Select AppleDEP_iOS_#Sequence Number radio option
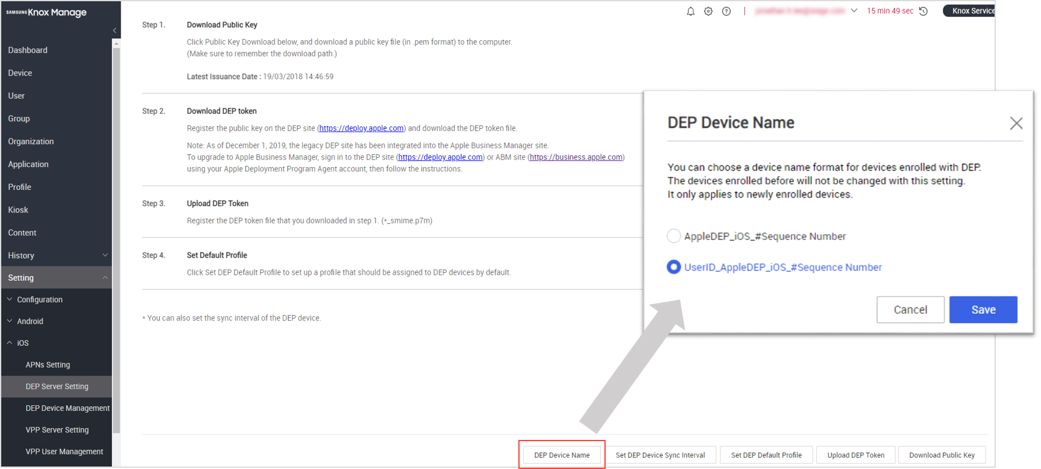This screenshot has width=1041, height=469. (674, 236)
